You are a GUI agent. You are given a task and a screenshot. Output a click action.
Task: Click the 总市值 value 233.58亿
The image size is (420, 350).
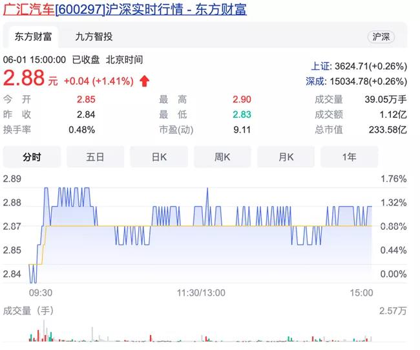coord(388,130)
